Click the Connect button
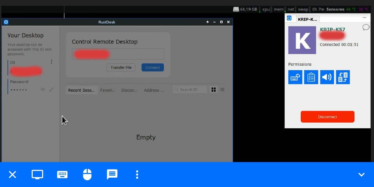 point(153,67)
